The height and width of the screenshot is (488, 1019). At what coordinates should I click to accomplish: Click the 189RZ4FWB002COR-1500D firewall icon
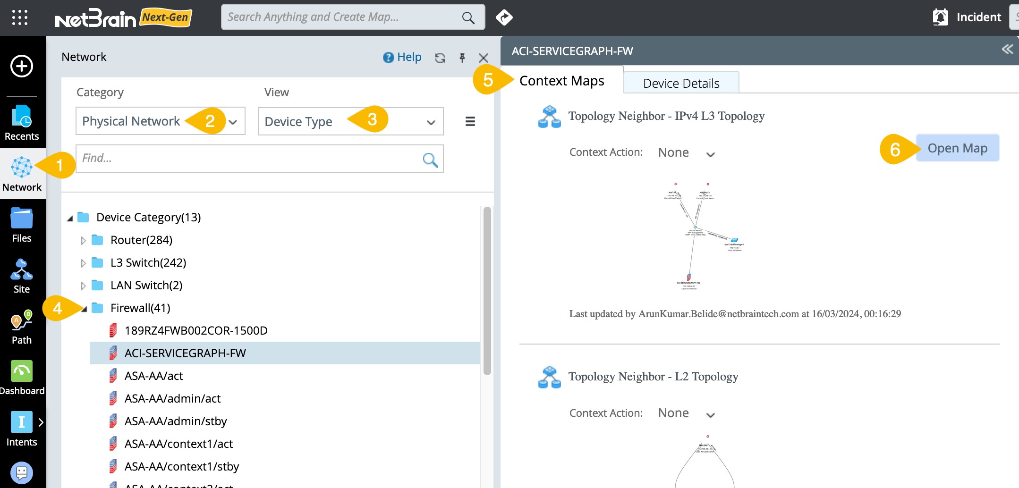(113, 330)
